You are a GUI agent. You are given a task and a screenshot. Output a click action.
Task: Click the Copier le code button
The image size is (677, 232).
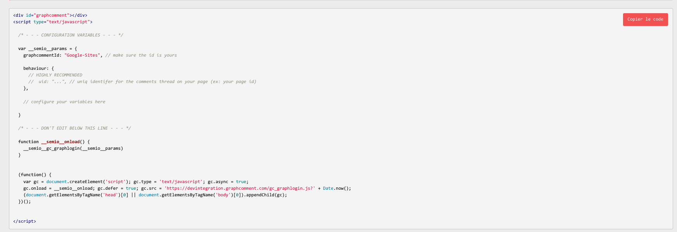click(645, 19)
